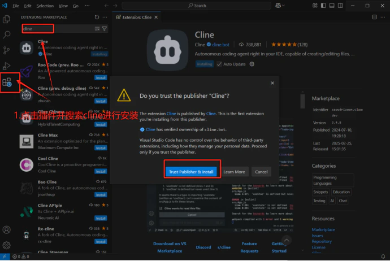390x261 pixels.
Task: Customize layout icon in title bar
Action: [x=315, y=6]
